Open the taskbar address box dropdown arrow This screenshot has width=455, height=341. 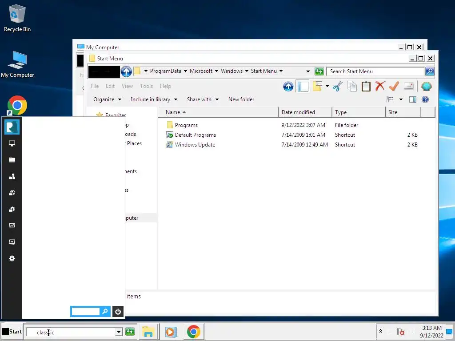[119, 332]
